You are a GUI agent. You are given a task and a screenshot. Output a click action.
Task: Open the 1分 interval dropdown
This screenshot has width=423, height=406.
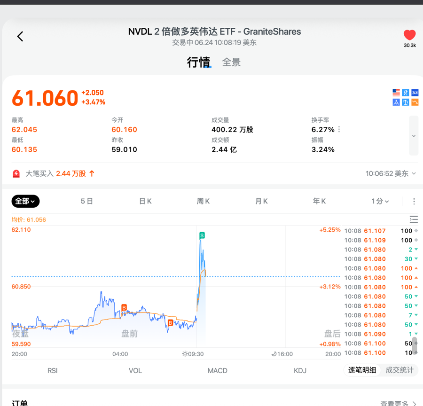tap(380, 201)
